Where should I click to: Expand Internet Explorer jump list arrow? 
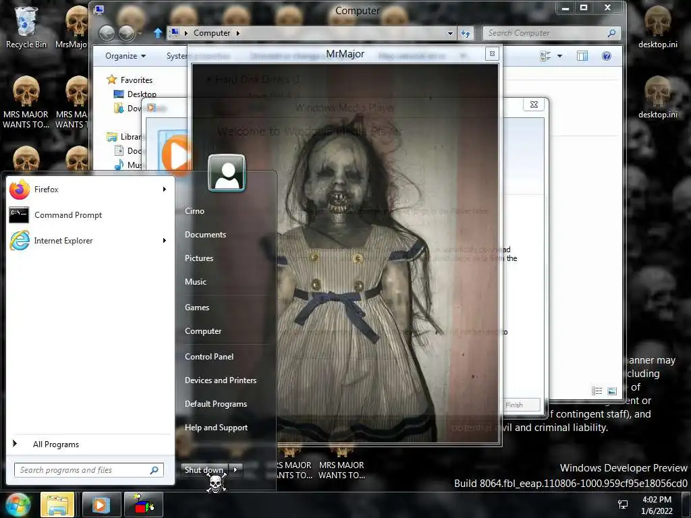point(165,241)
